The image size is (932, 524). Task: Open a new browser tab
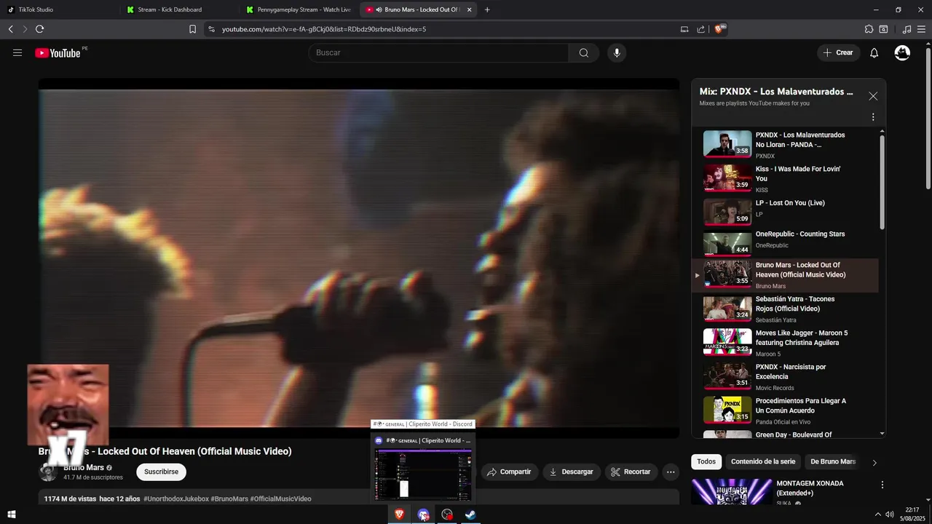coord(487,9)
